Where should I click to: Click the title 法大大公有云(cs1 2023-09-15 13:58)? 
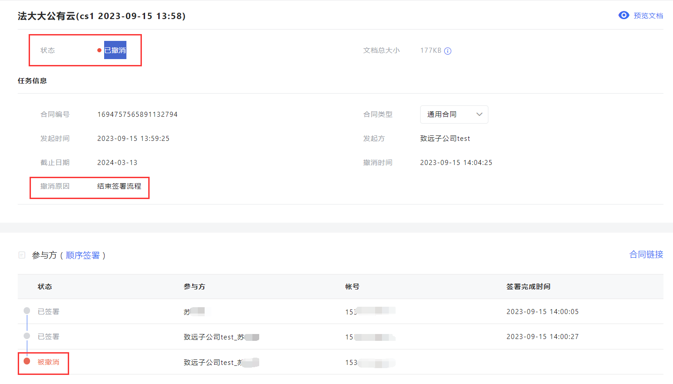[x=101, y=16]
